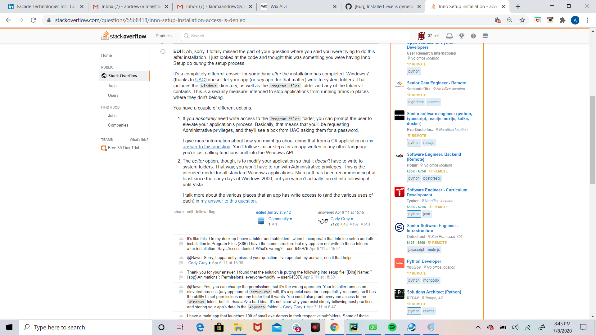Upvote Cody Gray's 'Sorry, I apparently misread' comment
Viewport: 596px width, 335px height.
coord(181,257)
